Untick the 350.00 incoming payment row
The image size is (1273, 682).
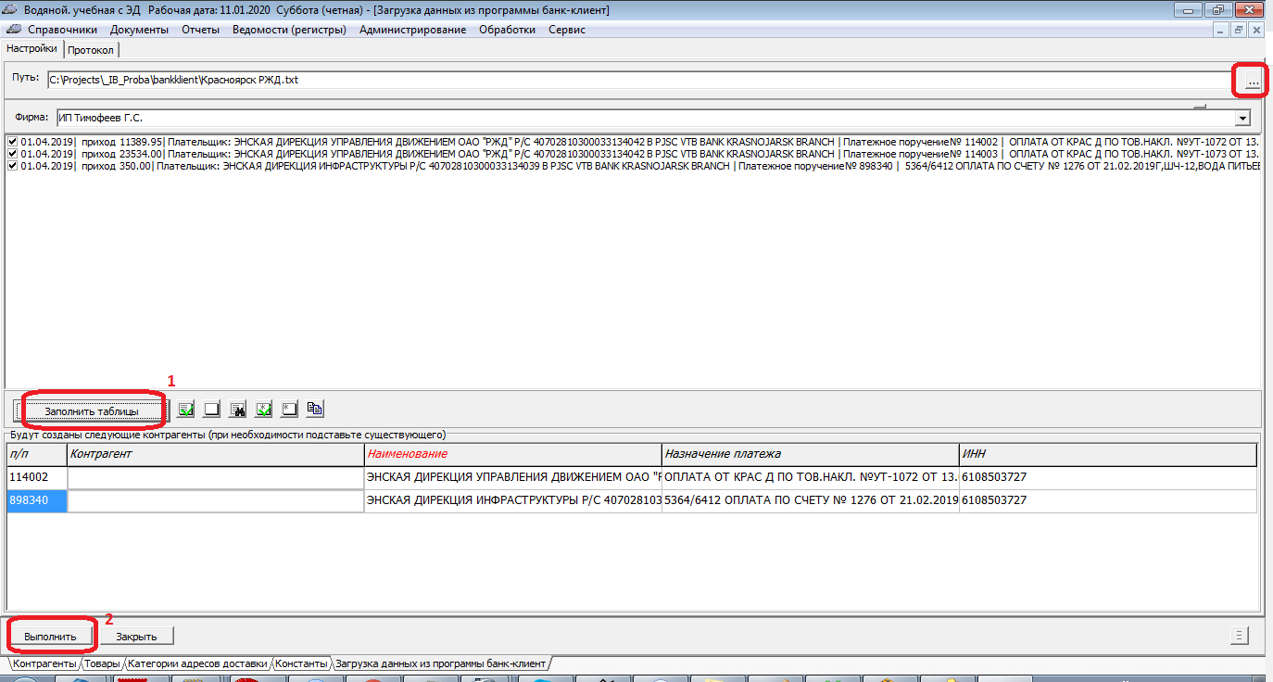click(12, 165)
